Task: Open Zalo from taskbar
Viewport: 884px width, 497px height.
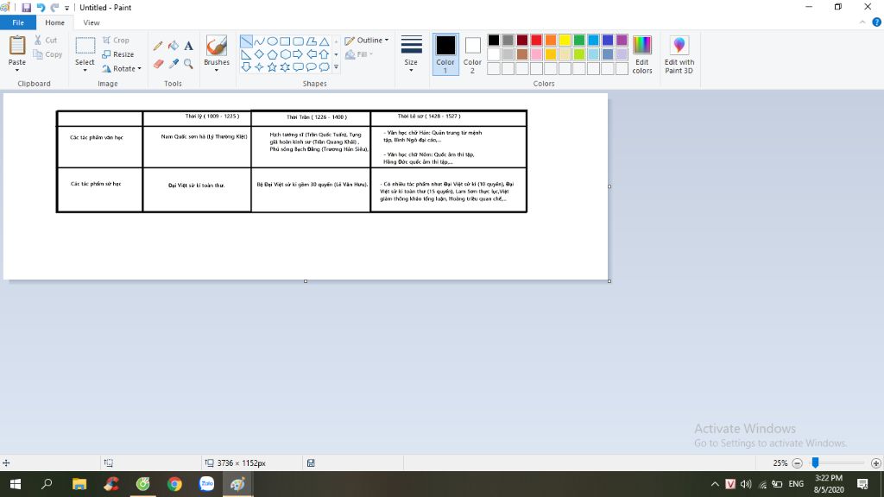Action: (x=206, y=484)
